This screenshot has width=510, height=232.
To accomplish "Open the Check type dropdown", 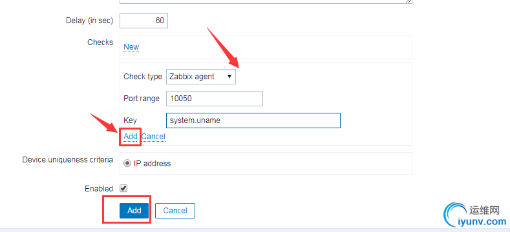I will [200, 77].
